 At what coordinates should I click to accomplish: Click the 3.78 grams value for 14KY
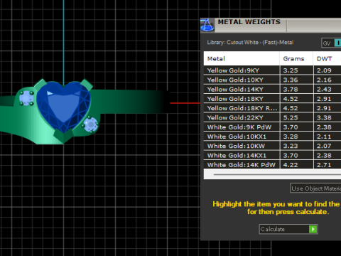pyautogui.click(x=291, y=90)
